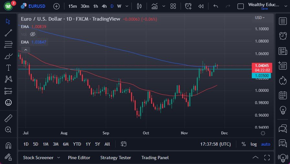Viewport: 290px width, 164px height.
Task: Switch to the Pine Editor tab
Action: 79,158
